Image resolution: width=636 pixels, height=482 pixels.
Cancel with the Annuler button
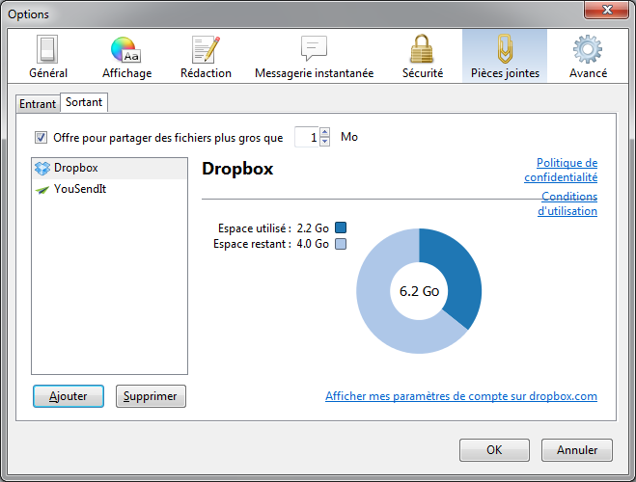577,450
